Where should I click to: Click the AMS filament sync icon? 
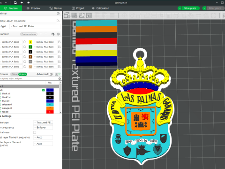coord(53,34)
